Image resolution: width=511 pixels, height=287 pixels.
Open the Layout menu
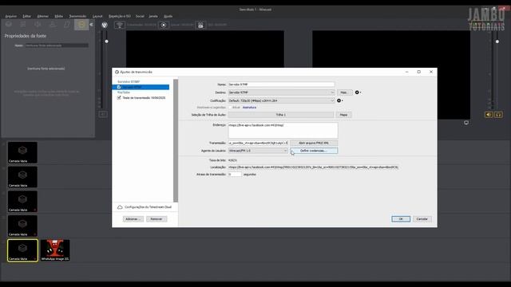click(97, 16)
